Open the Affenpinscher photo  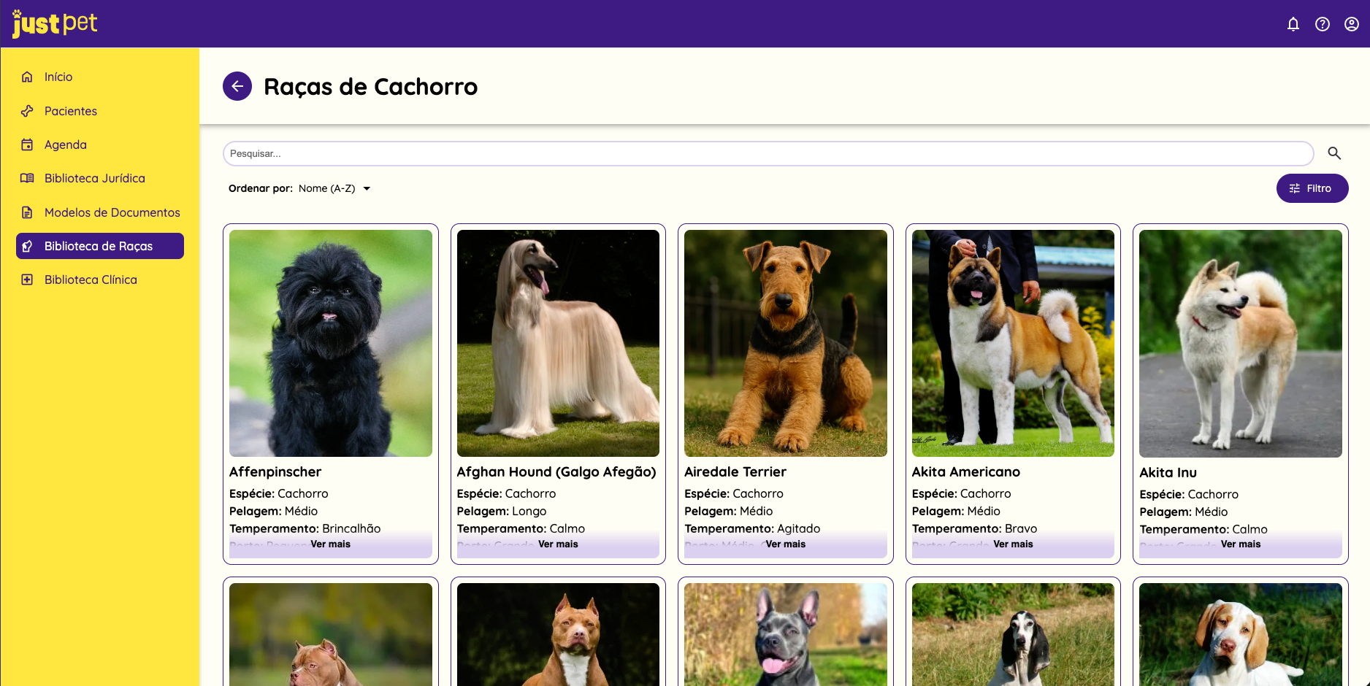coord(331,343)
